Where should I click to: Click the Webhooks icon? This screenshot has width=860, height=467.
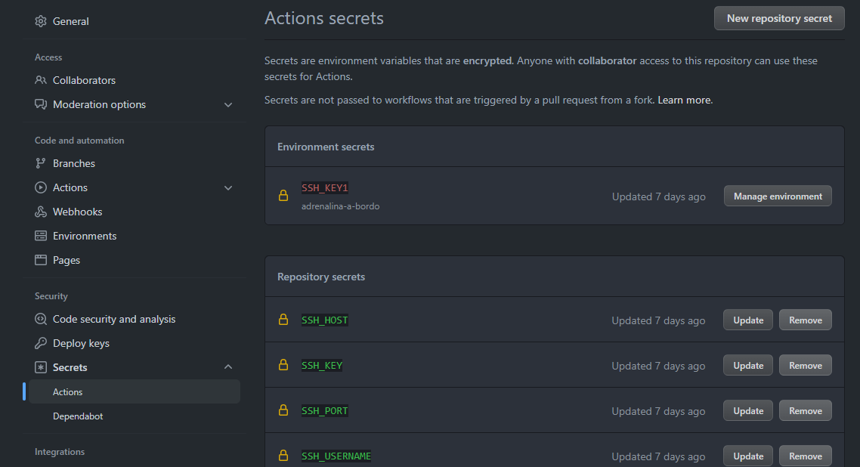(41, 212)
